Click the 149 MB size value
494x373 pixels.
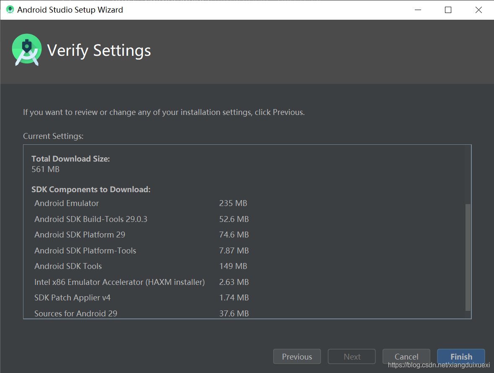pyautogui.click(x=233, y=266)
